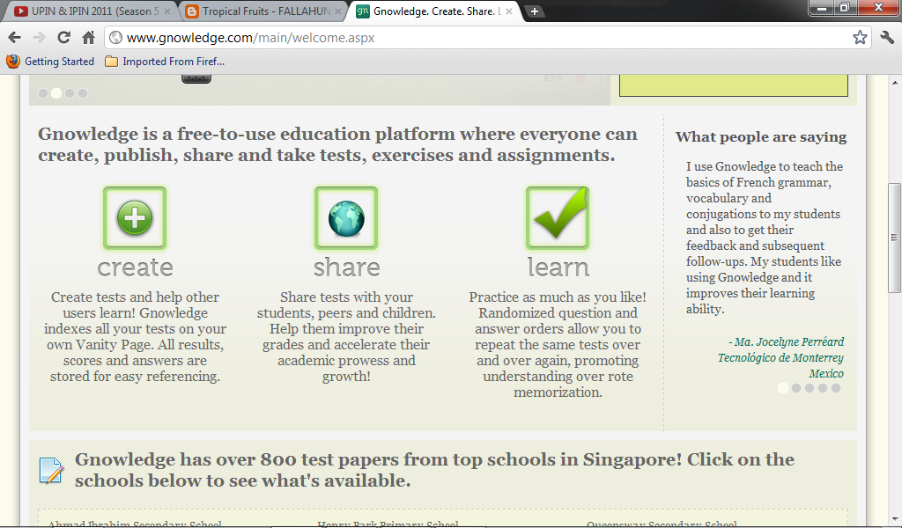Select the third banner slideshow dot
The width and height of the screenshot is (902, 528).
coord(70,93)
